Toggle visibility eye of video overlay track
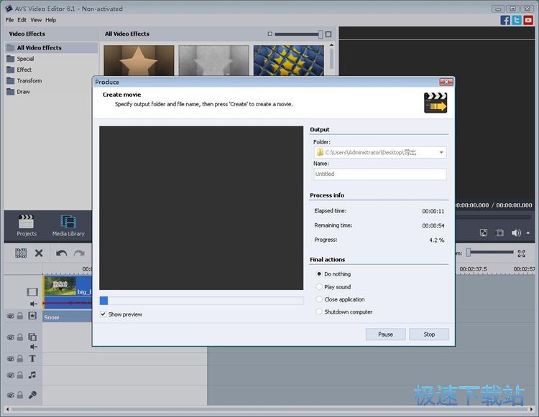The width and height of the screenshot is (539, 417). click(x=11, y=337)
